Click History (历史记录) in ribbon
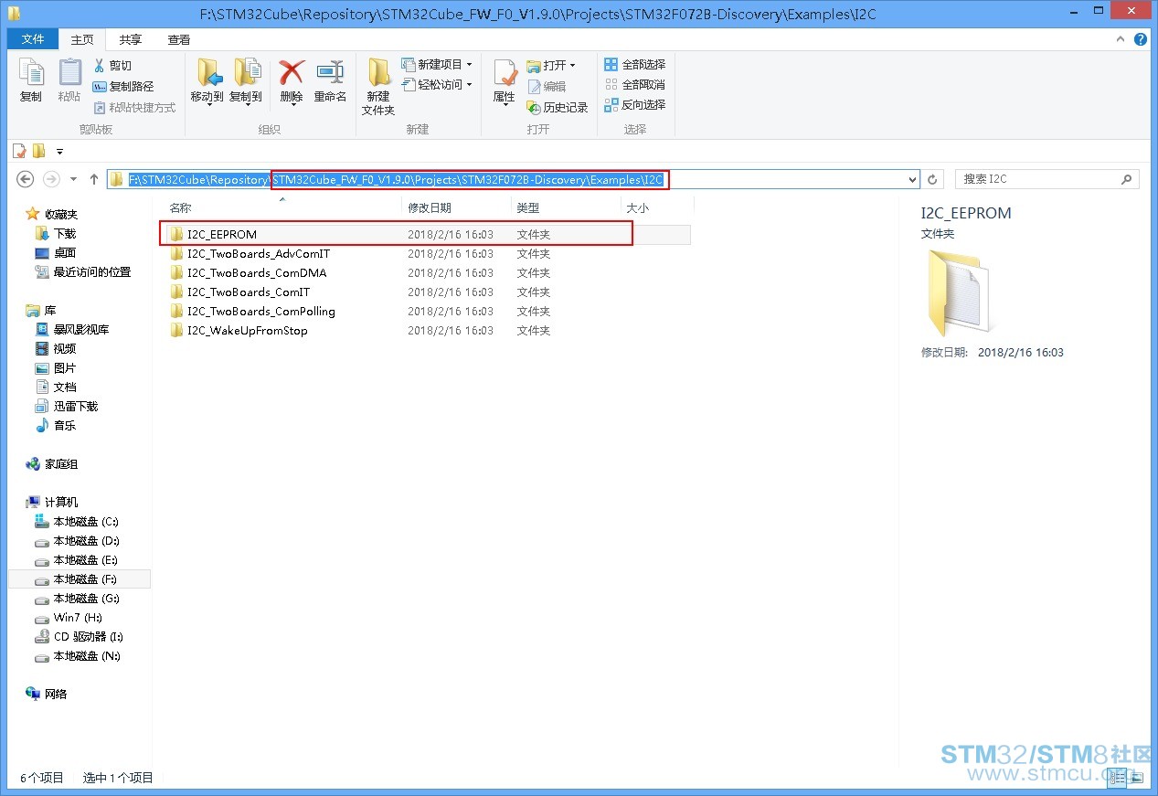 tap(558, 107)
